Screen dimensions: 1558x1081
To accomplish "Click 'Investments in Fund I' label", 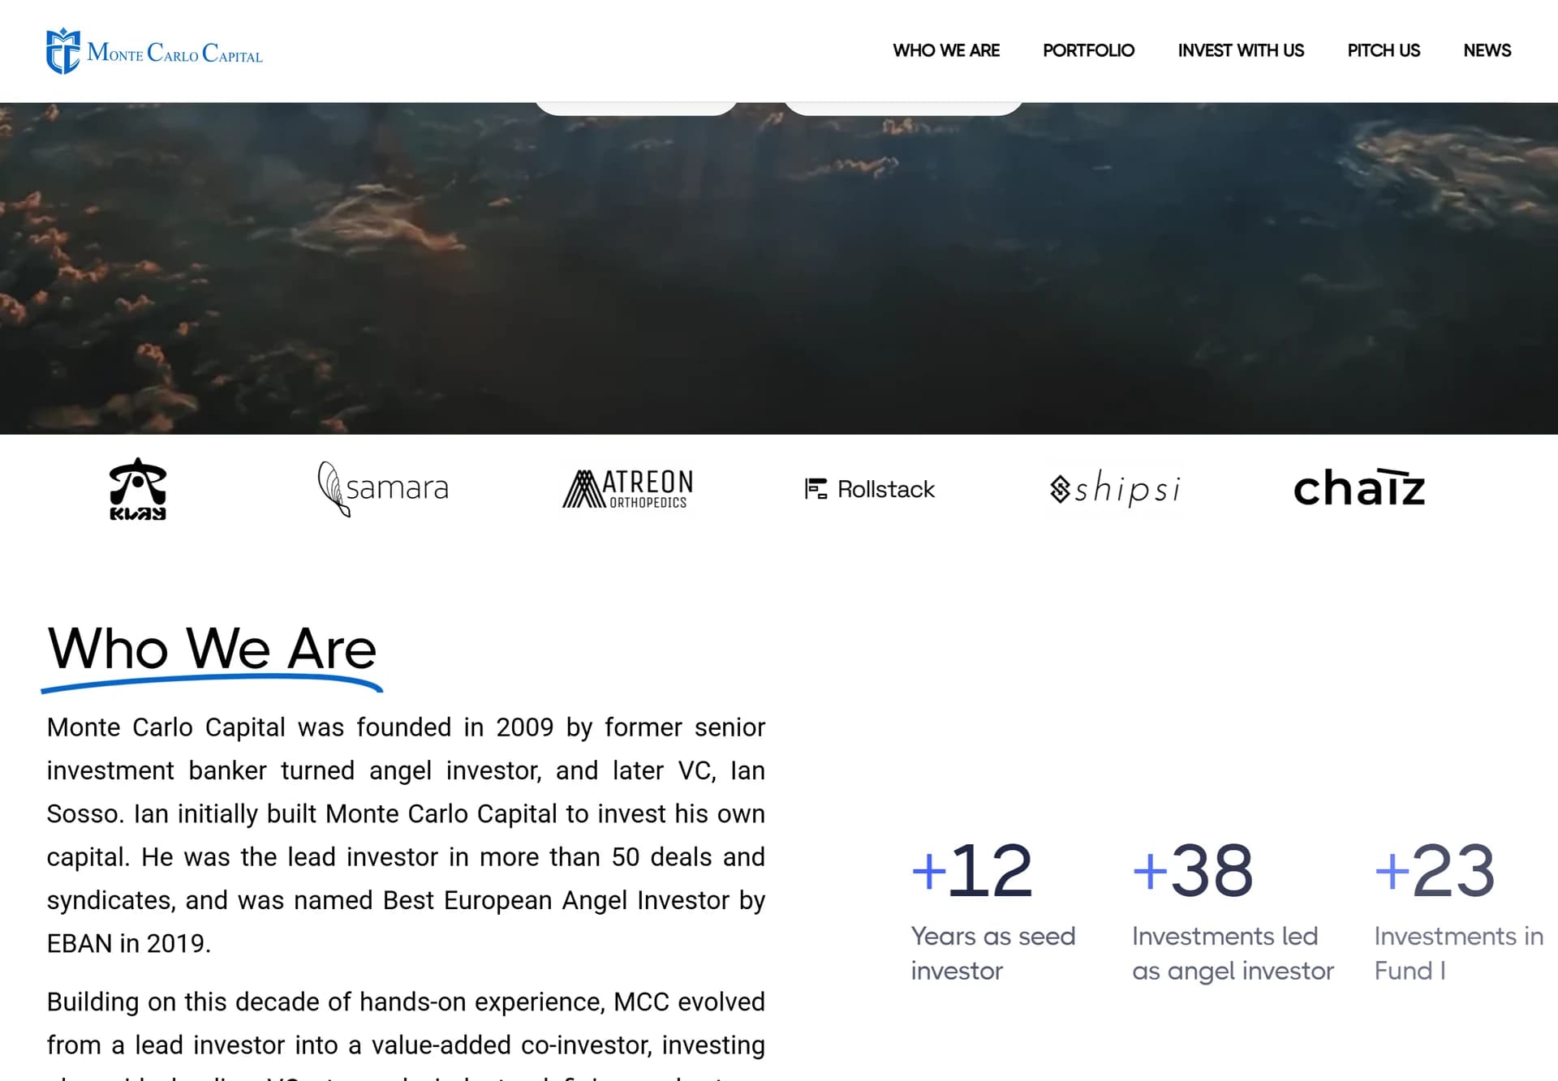I will [1458, 954].
